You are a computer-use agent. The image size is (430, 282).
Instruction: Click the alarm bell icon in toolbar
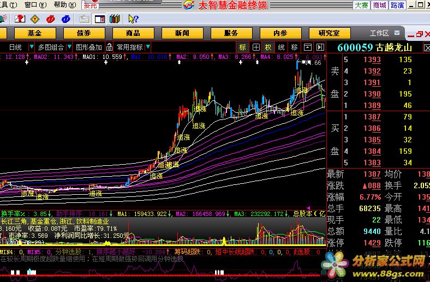pos(3,19)
